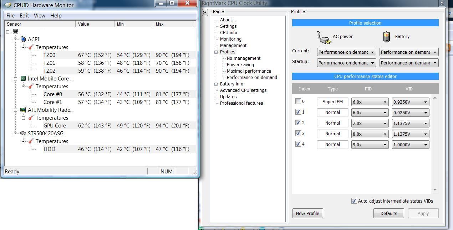The width and height of the screenshot is (453, 230).
Task: Open the Edit menu in Hardware Monitor
Action: click(x=24, y=16)
